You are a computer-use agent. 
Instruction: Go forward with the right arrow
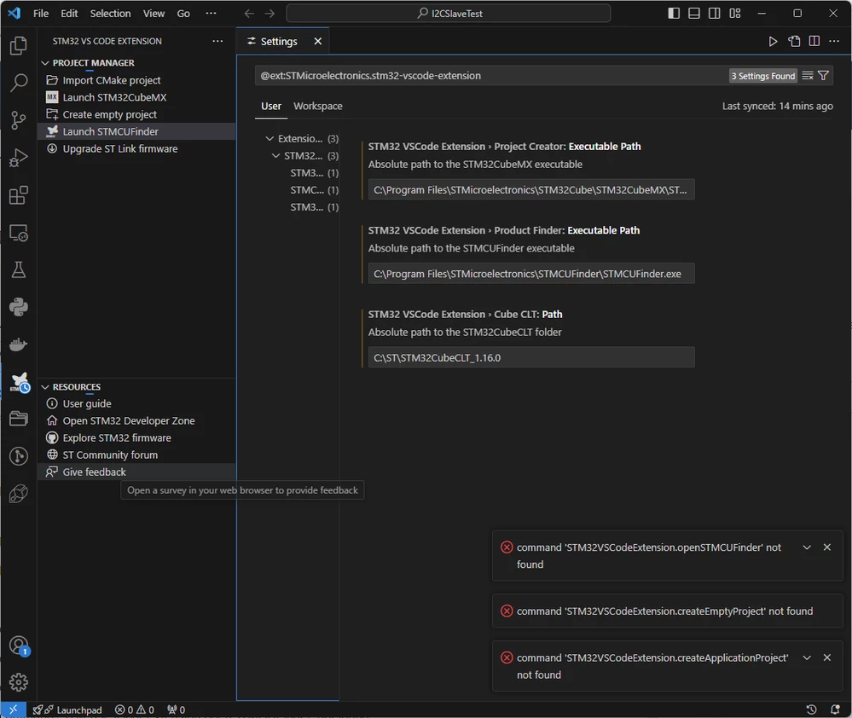(270, 13)
